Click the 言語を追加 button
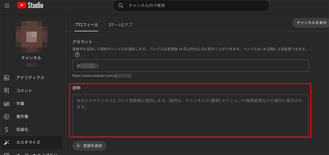 pyautogui.click(x=89, y=146)
